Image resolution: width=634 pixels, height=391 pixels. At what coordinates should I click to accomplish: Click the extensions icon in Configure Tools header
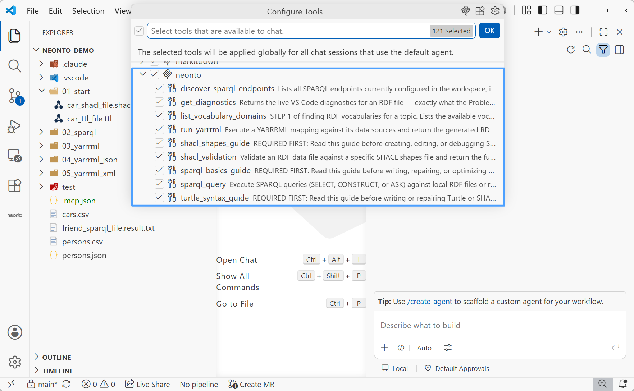(x=480, y=11)
